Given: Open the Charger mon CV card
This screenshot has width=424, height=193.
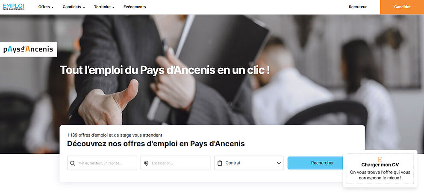Looking at the screenshot, I should point(380,169).
